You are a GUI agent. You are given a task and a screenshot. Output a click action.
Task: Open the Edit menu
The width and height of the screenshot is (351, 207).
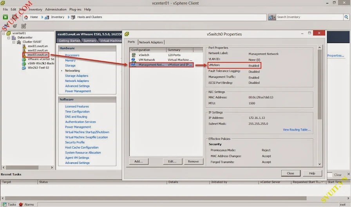pyautogui.click(x=13, y=9)
